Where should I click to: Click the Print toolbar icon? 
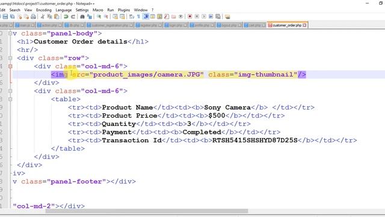pos(34,17)
